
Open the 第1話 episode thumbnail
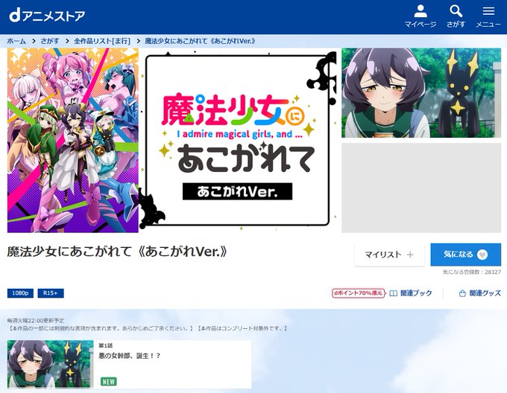coord(51,364)
